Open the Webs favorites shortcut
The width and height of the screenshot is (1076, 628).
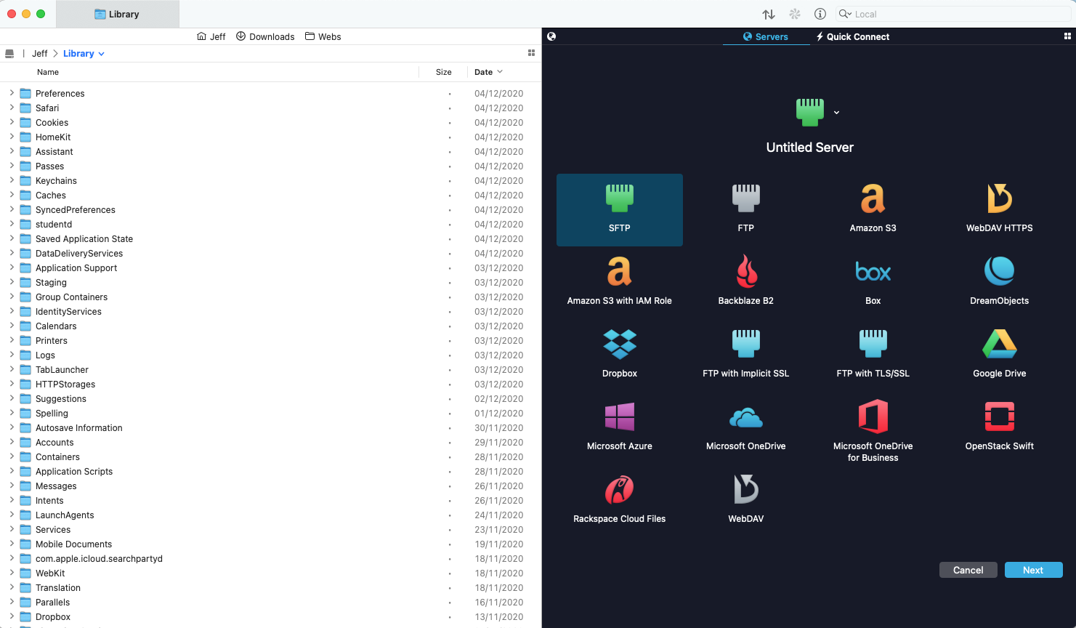click(x=323, y=36)
